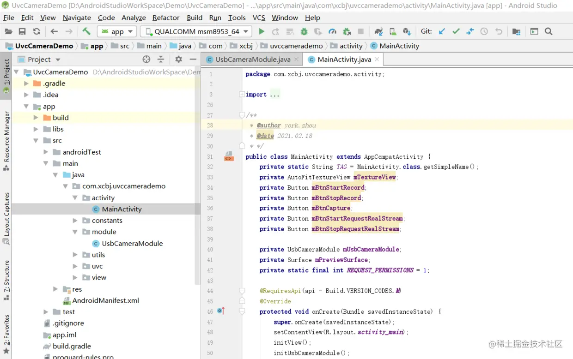Click Git commit checkmark icon

tap(456, 31)
